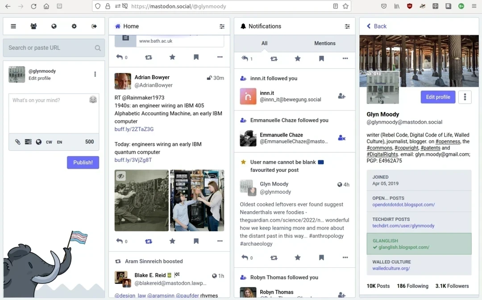Open Home column settings sliders
This screenshot has height=300, width=482.
(222, 26)
